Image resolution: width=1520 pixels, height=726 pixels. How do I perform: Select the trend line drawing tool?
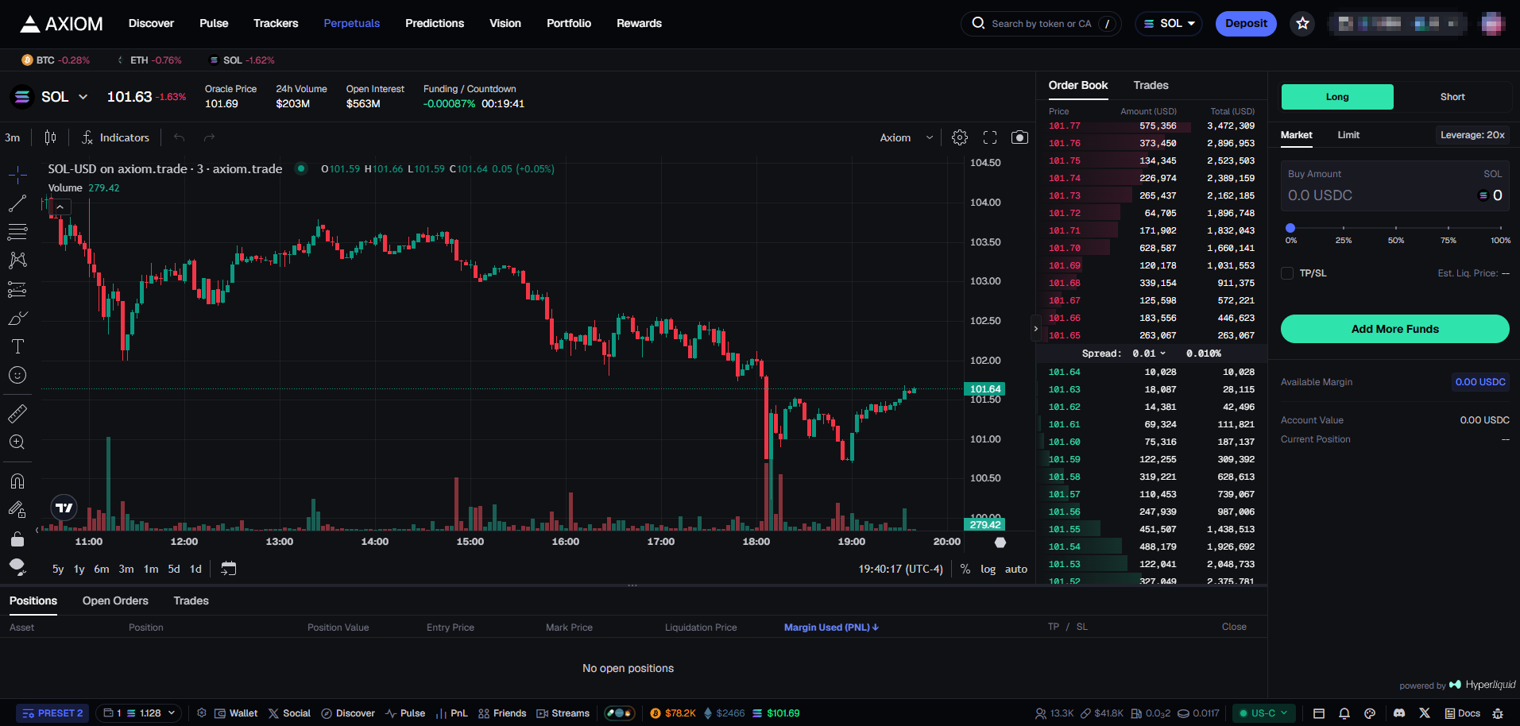point(17,203)
